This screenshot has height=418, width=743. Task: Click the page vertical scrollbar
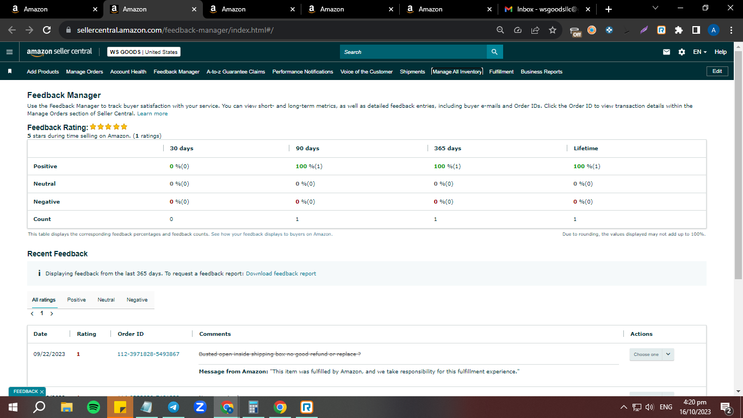point(738,166)
